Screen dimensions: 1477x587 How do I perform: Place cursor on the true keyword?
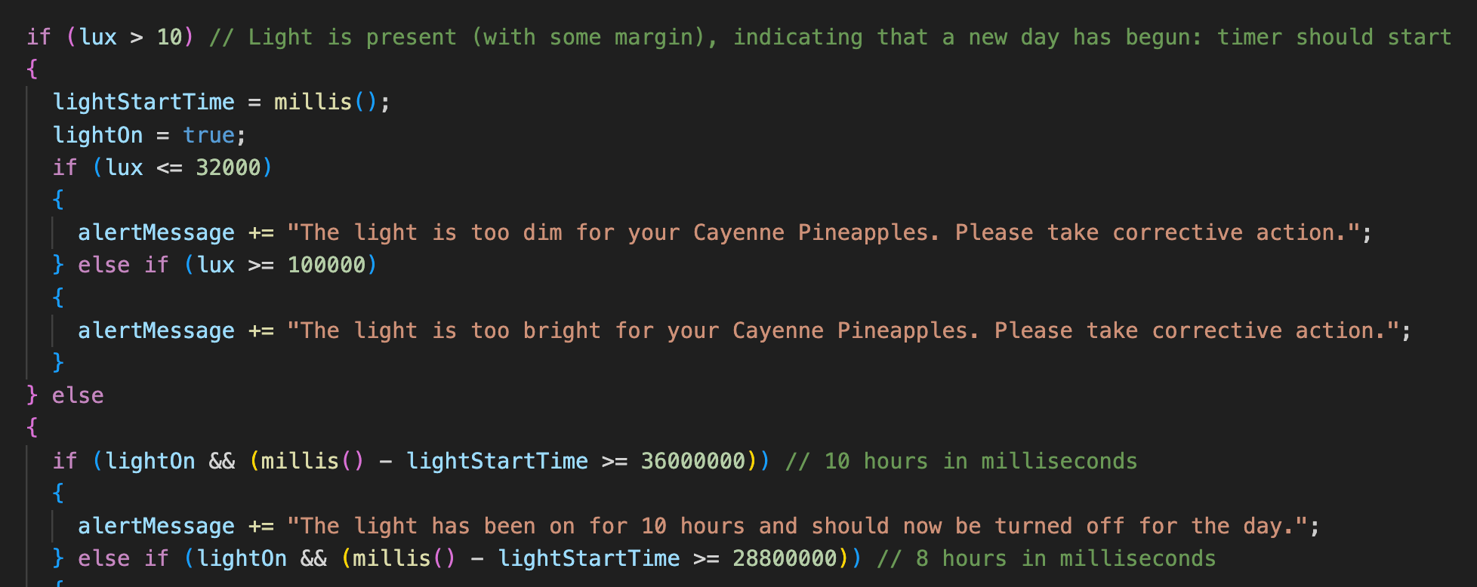click(208, 135)
